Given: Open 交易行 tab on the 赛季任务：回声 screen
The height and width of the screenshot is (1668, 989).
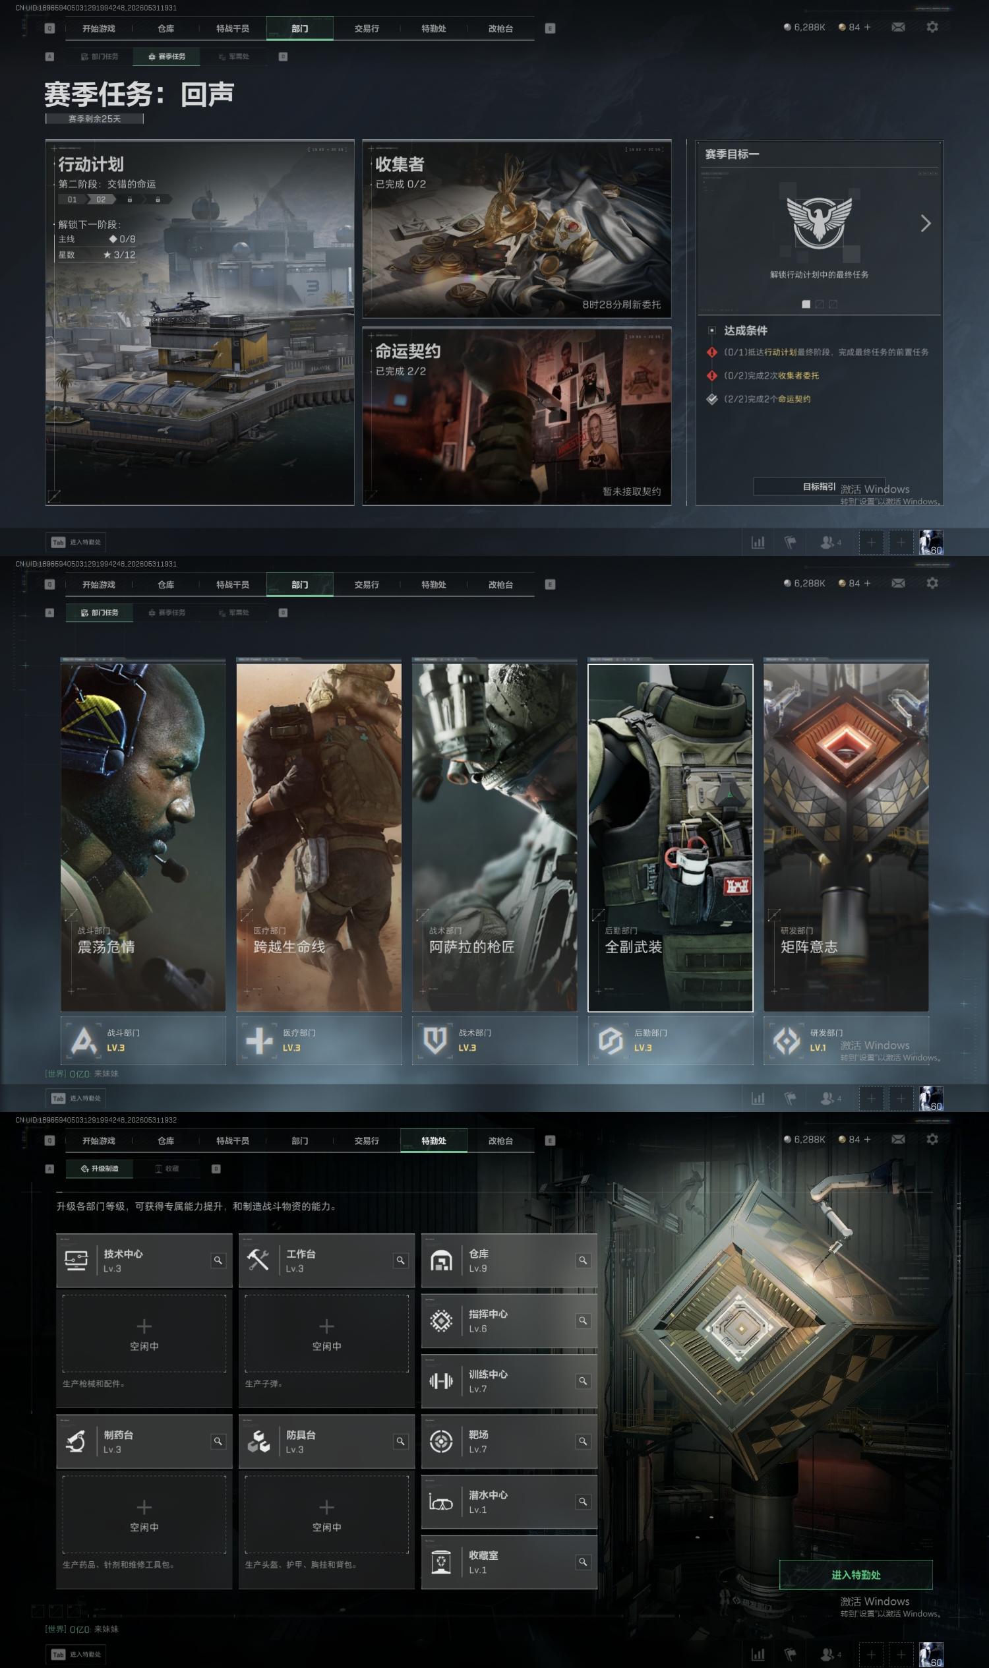Looking at the screenshot, I should [x=367, y=28].
